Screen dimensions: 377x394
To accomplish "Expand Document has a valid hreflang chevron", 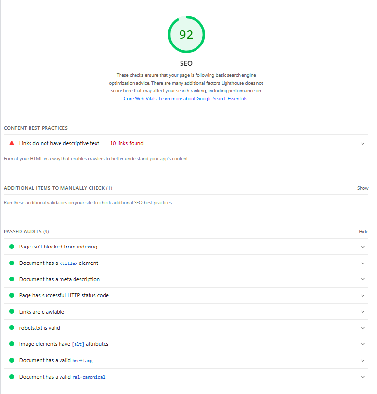I will pos(362,361).
